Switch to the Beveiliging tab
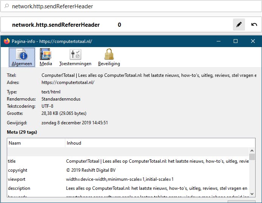 [x=109, y=57]
